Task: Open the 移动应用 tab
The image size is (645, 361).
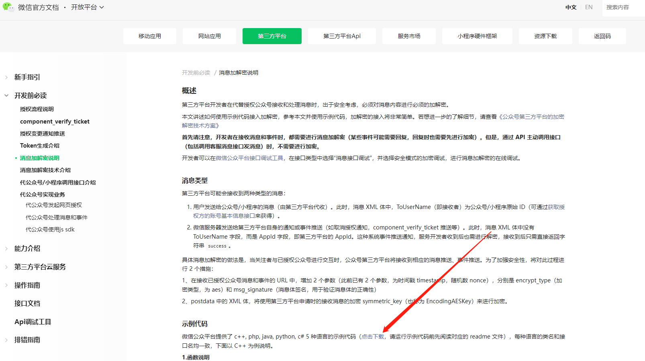Action: (x=150, y=36)
